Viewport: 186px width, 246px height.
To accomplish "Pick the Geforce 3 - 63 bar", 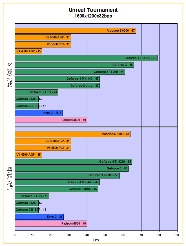I will coord(72,169).
